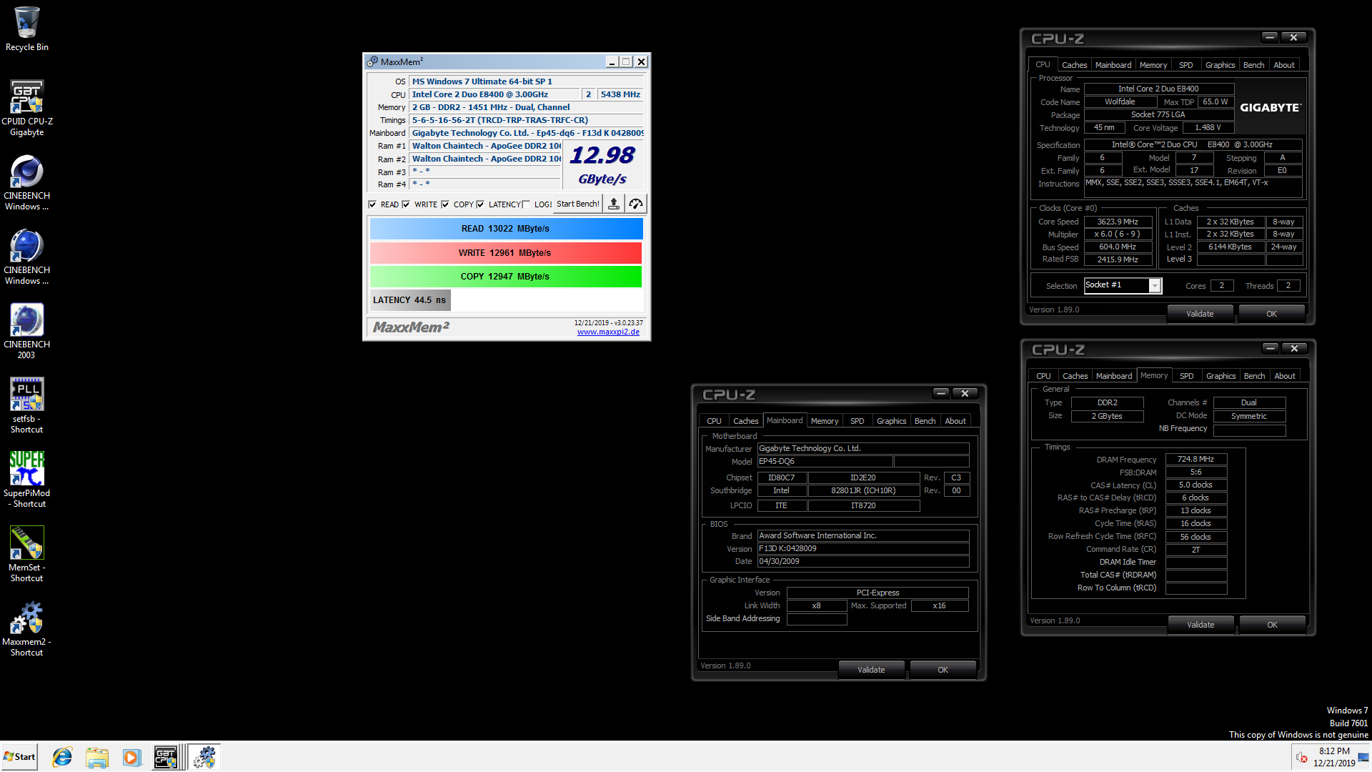Toggle the LATENCY checkbox in MaxxMem

coord(480,204)
